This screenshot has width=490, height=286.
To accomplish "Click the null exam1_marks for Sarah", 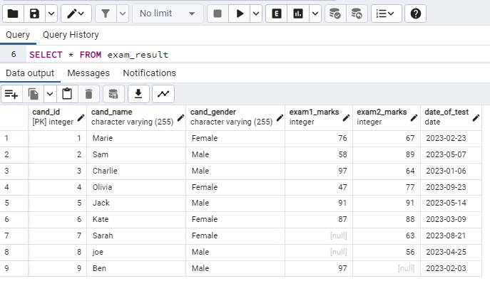I will click(x=319, y=235).
